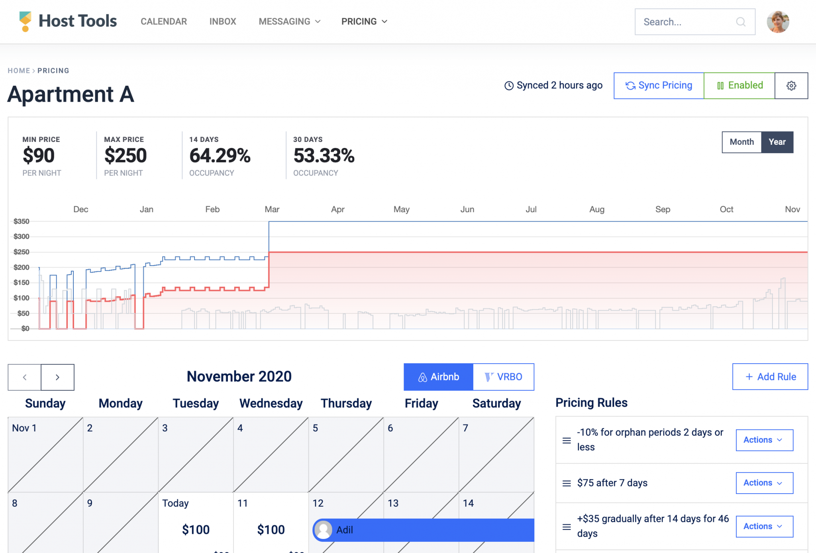
Task: Open the search magnifier icon
Action: 740,22
